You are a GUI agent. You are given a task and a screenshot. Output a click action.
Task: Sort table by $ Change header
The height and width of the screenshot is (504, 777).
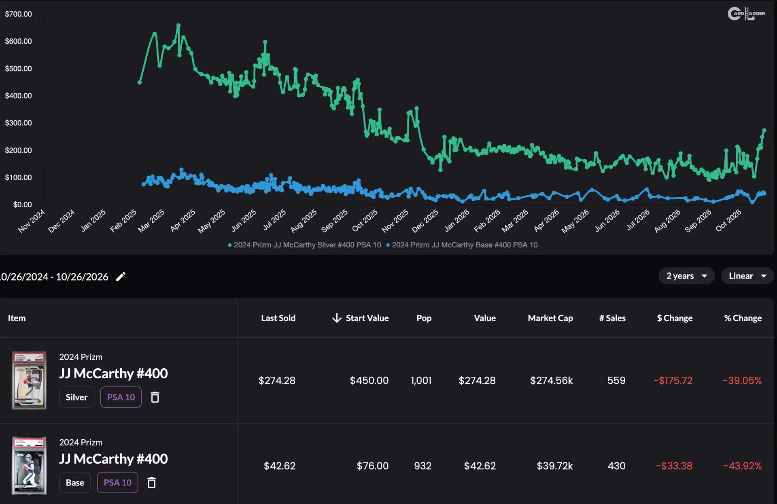(675, 318)
